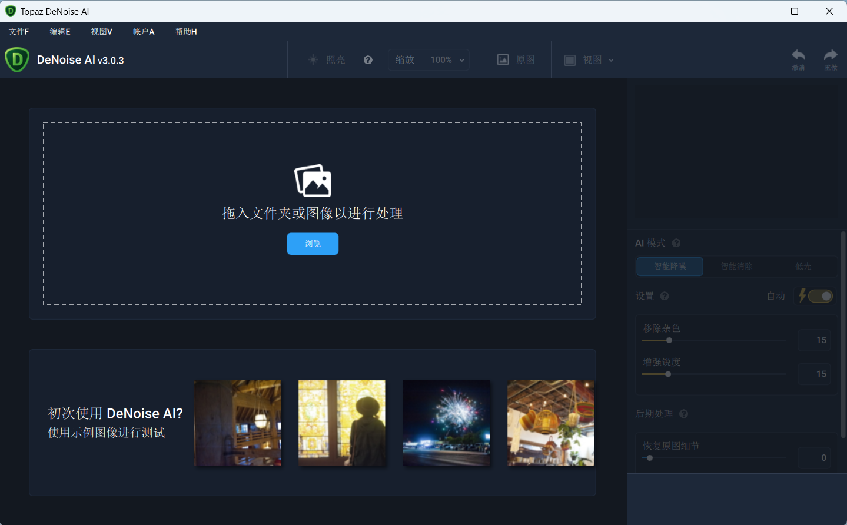Adjust the 恢复原图细节 slider handle
Viewport: 847px width, 525px height.
[x=650, y=458]
